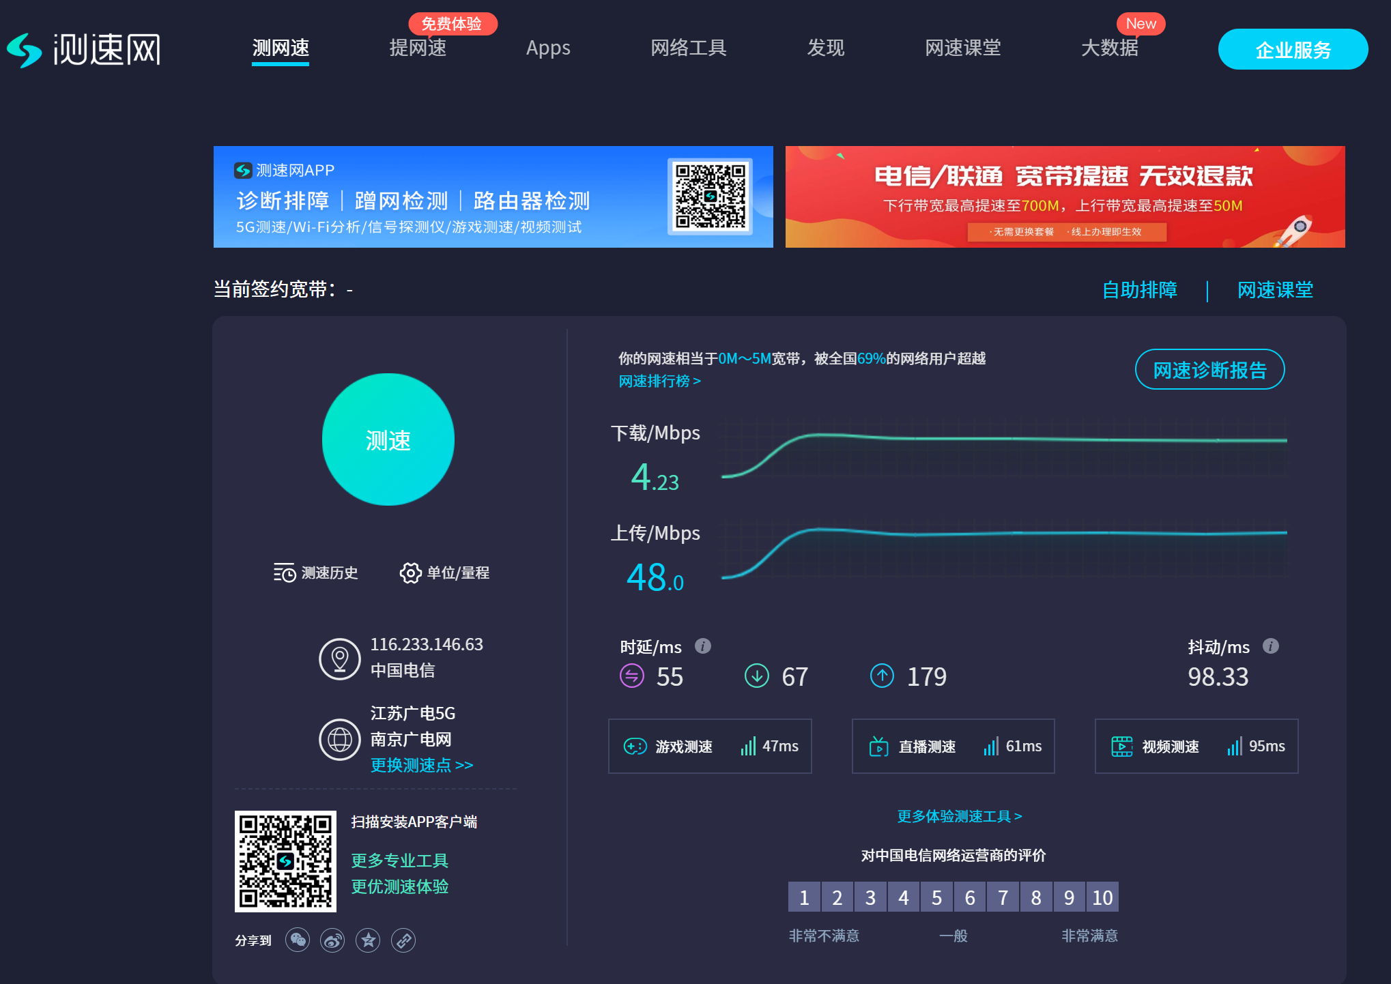Click the IP location pin icon
The height and width of the screenshot is (984, 1391).
pyautogui.click(x=340, y=659)
